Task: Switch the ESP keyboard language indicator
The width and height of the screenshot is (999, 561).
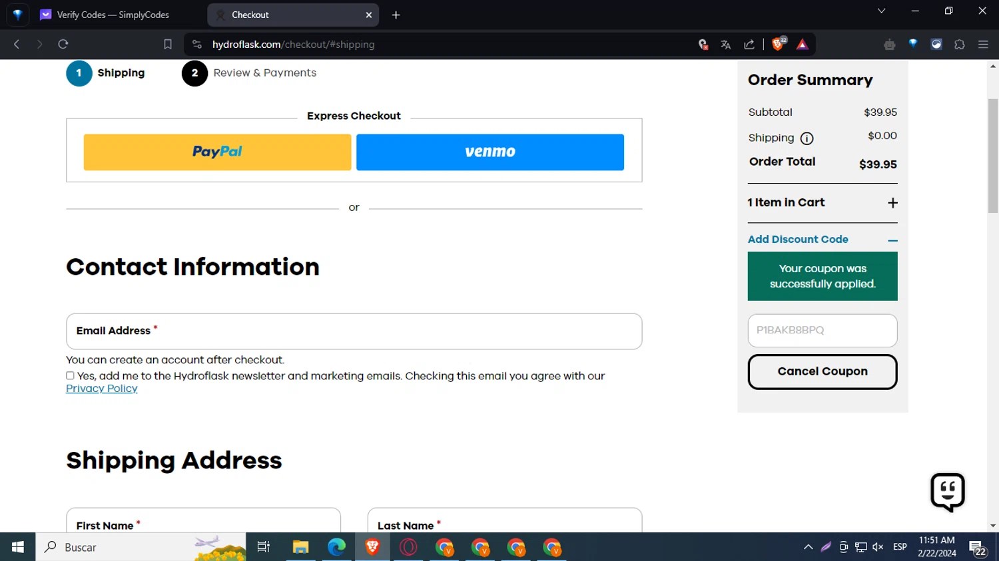Action: [x=900, y=547]
